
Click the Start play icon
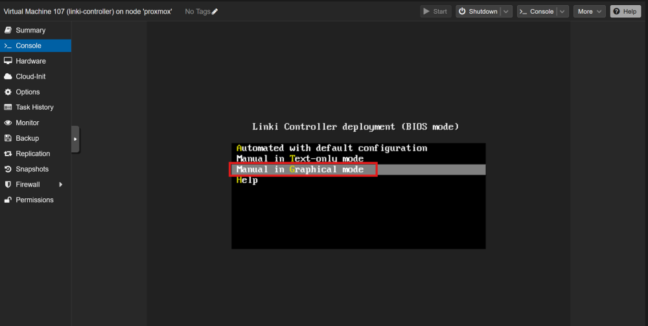click(426, 12)
